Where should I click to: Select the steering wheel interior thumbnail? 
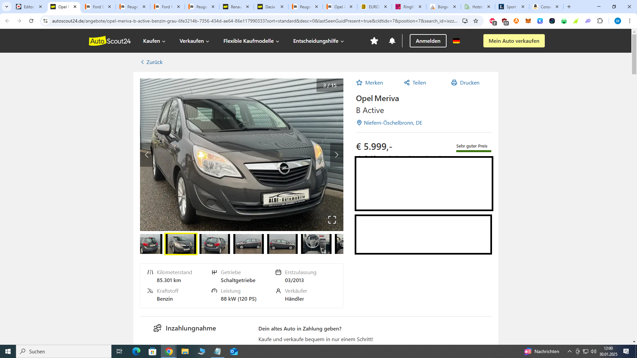point(316,244)
